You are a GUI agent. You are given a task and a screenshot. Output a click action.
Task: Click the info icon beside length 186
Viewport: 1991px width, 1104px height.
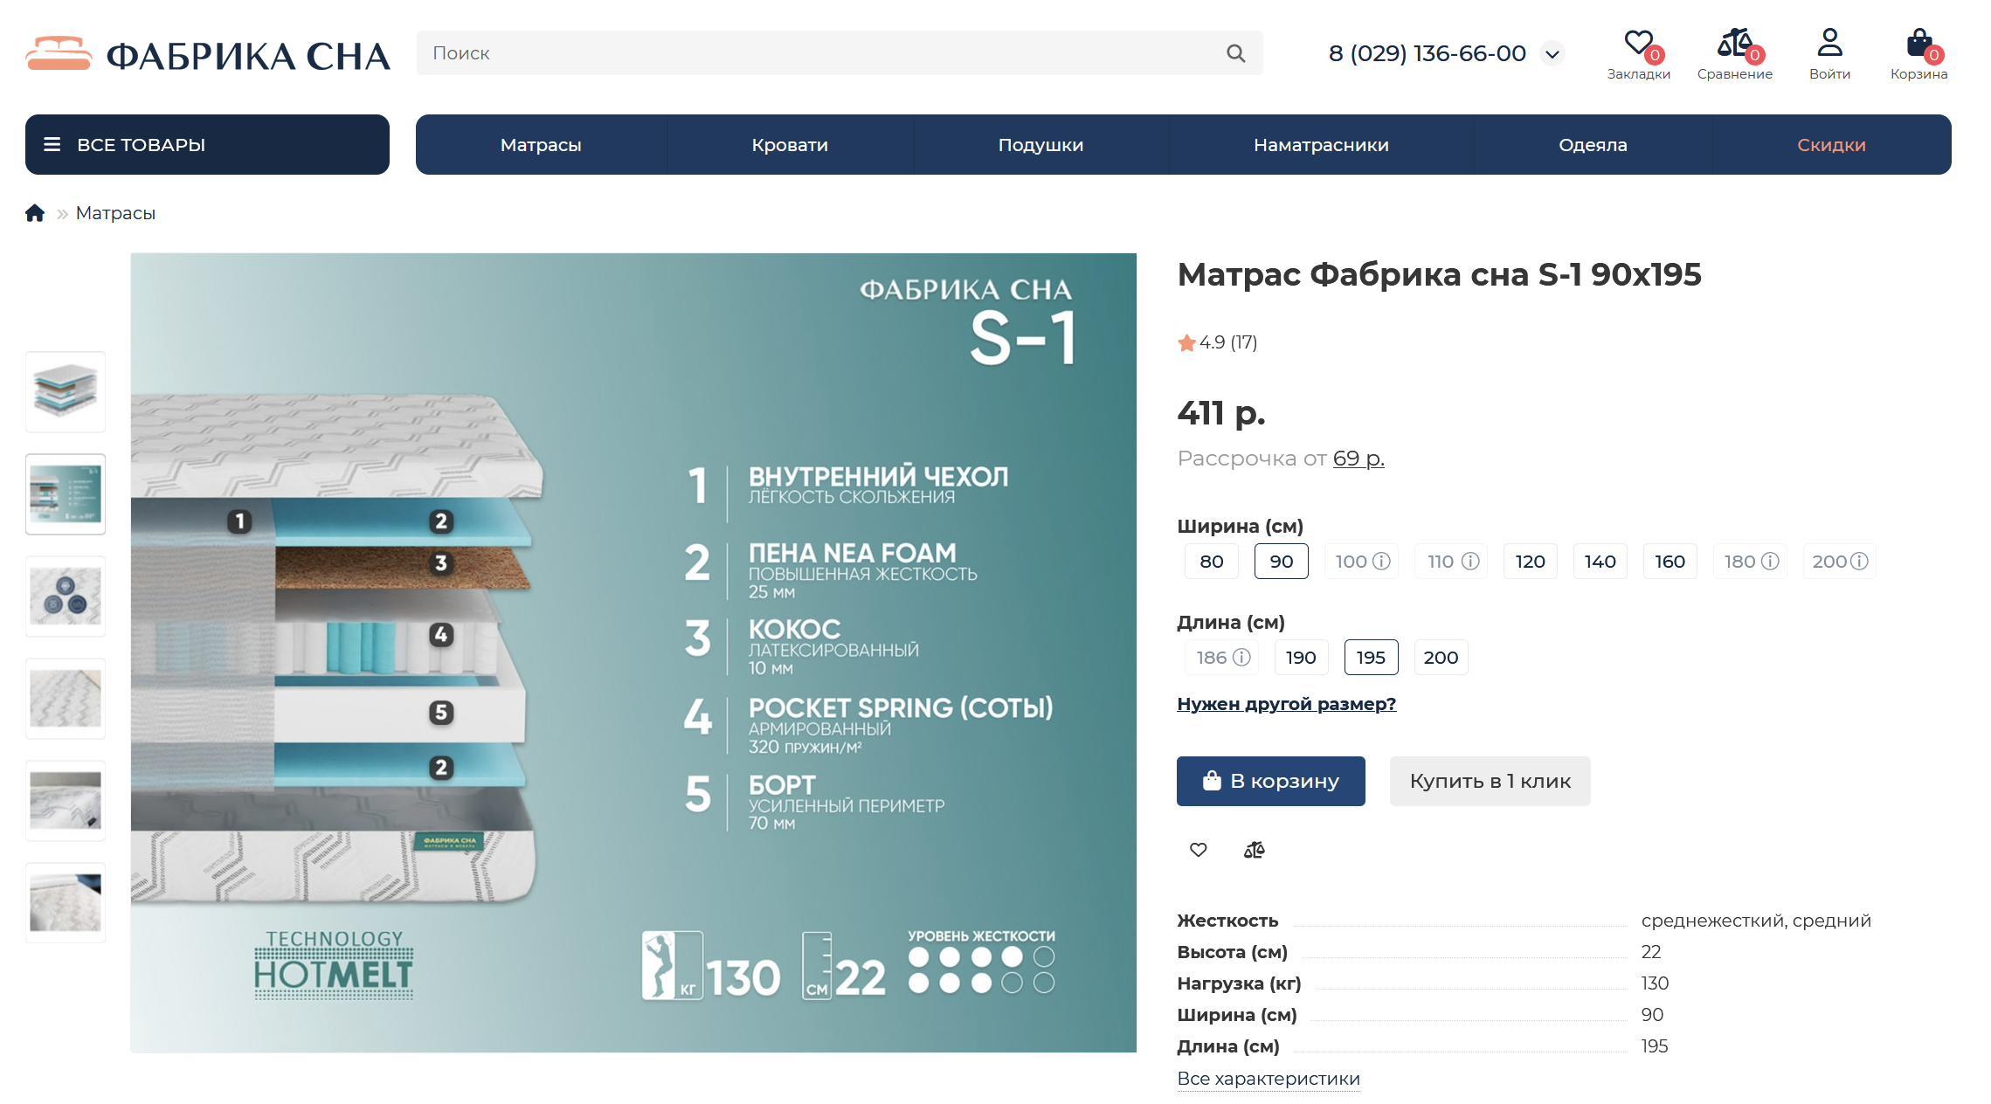pos(1241,658)
